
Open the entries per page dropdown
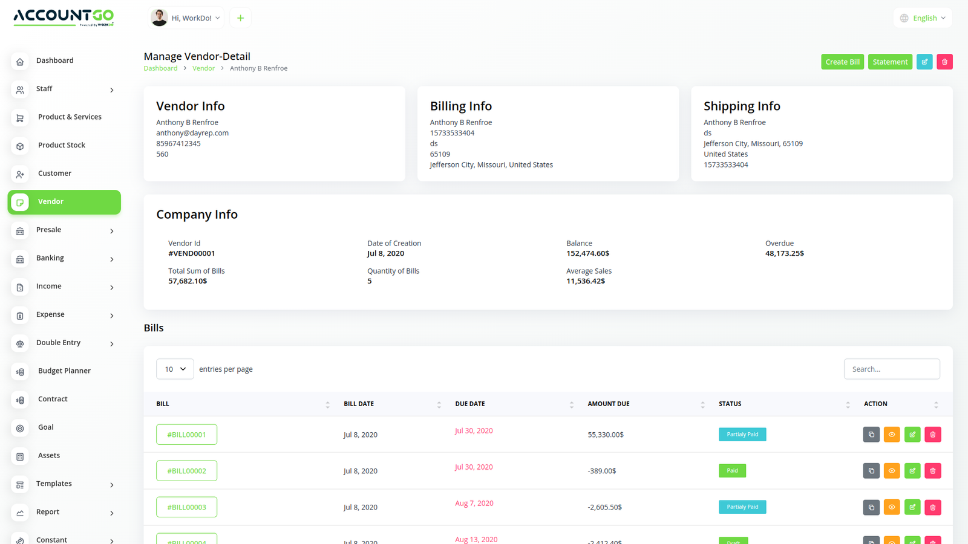[x=175, y=369]
